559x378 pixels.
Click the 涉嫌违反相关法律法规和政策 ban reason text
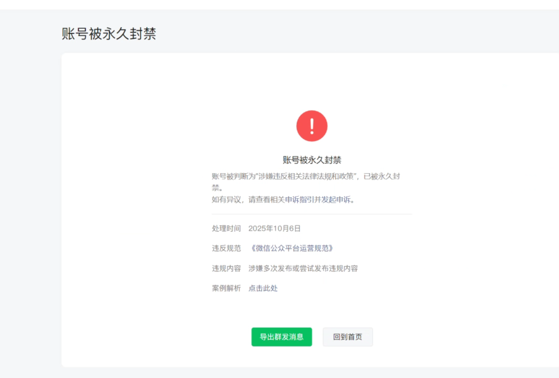click(306, 176)
